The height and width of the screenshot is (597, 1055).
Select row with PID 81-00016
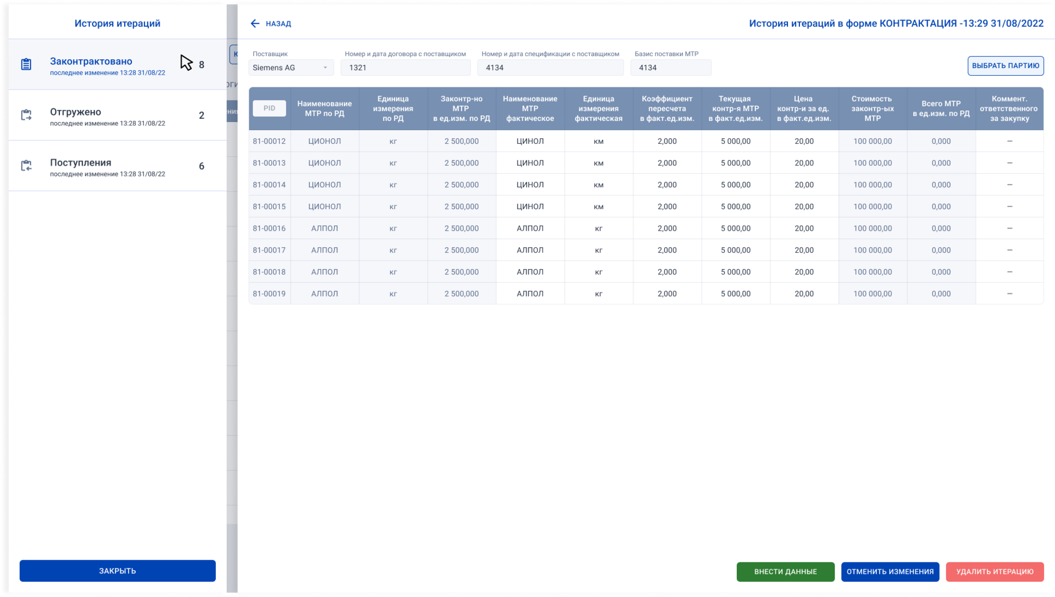click(646, 228)
